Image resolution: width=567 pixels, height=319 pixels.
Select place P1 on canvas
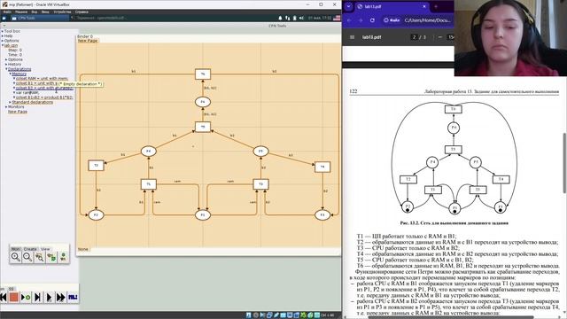point(203,214)
